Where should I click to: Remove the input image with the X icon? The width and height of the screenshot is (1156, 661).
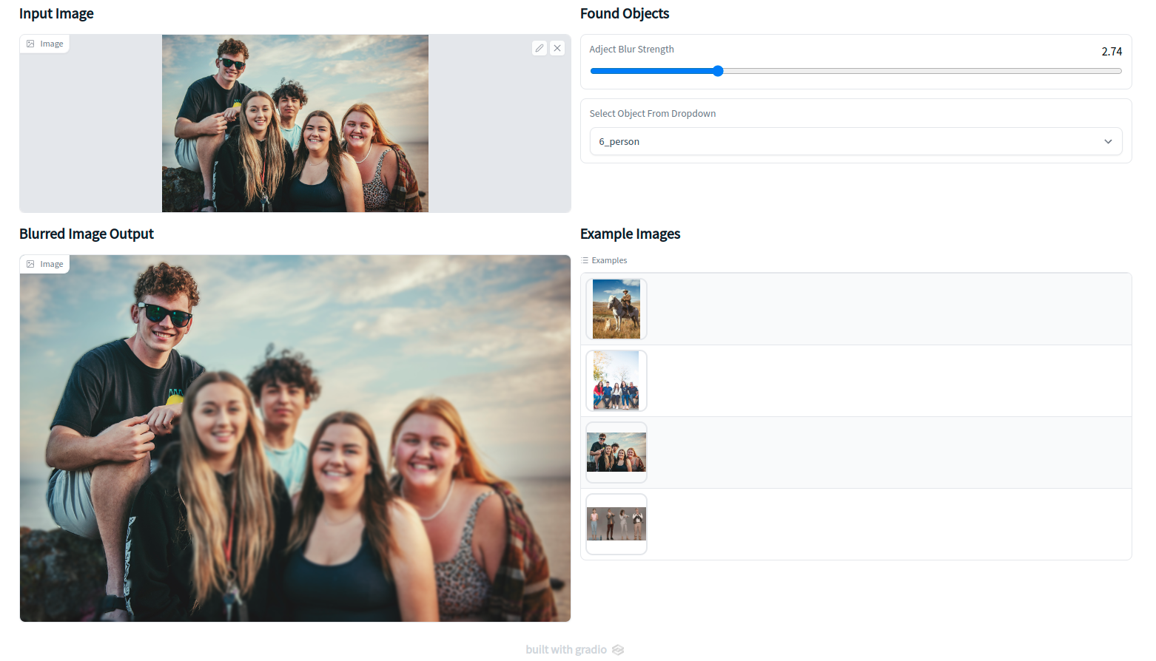click(x=557, y=48)
